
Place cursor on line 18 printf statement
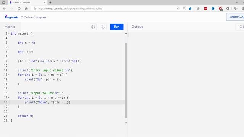47,102
